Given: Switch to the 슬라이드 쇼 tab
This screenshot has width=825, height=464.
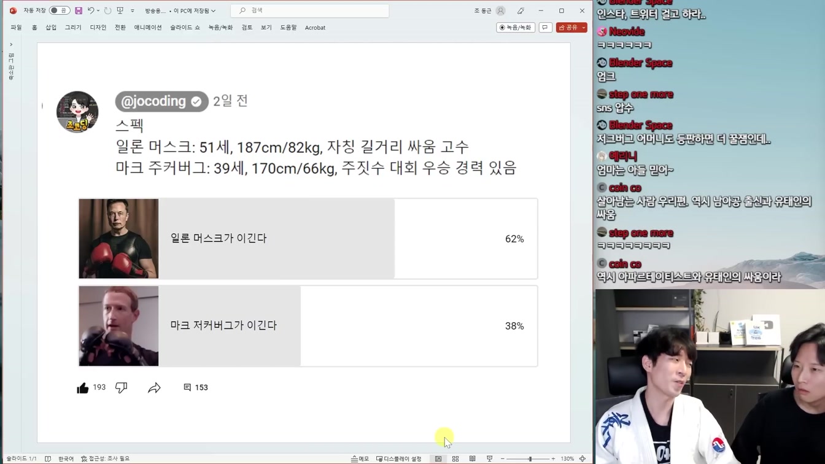Looking at the screenshot, I should click(x=185, y=28).
